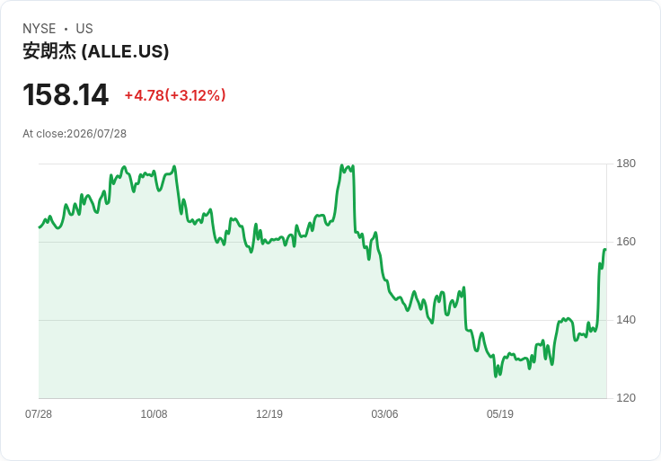Click the chart line starting point at 07/28
661x461 pixels.
pyautogui.click(x=40, y=227)
